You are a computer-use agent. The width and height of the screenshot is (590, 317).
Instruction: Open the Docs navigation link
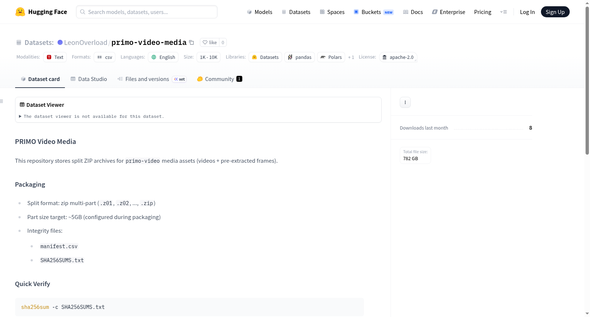[x=413, y=12]
